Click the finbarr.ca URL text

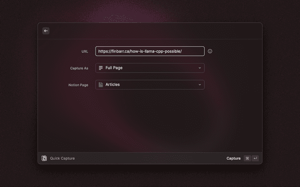140,51
